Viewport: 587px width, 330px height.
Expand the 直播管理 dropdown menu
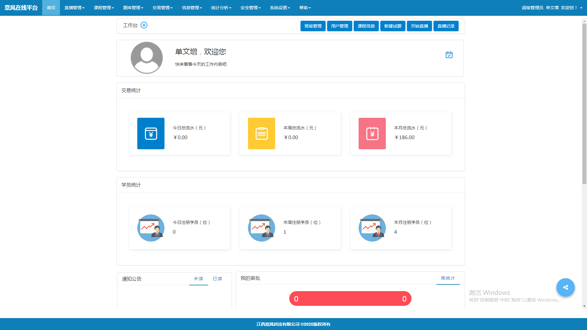(74, 8)
